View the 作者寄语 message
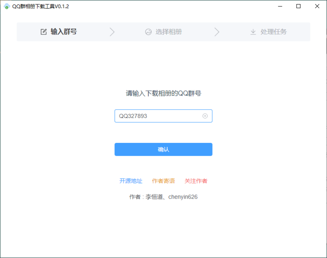This screenshot has height=258, width=327. (x=163, y=181)
